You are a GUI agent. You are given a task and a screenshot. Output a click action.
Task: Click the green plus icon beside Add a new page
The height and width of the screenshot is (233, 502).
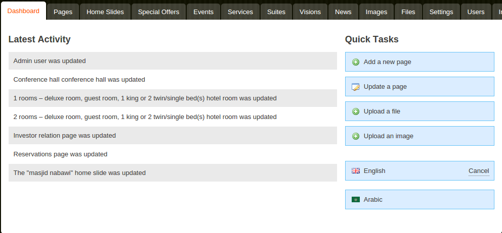tap(356, 62)
